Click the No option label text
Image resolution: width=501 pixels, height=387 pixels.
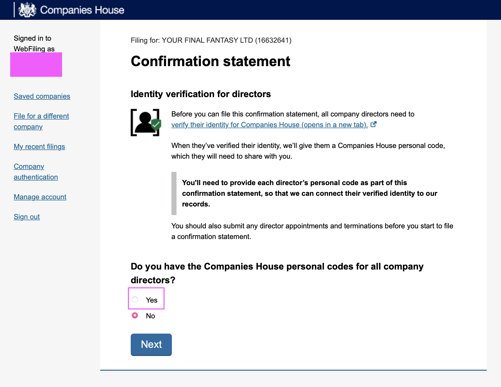point(150,316)
